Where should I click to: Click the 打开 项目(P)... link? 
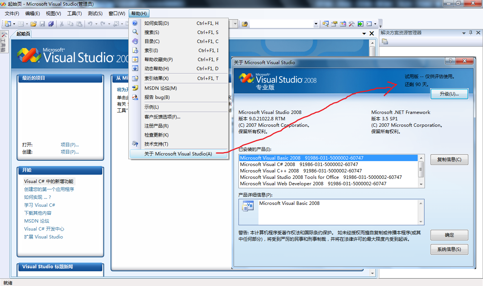coord(70,145)
